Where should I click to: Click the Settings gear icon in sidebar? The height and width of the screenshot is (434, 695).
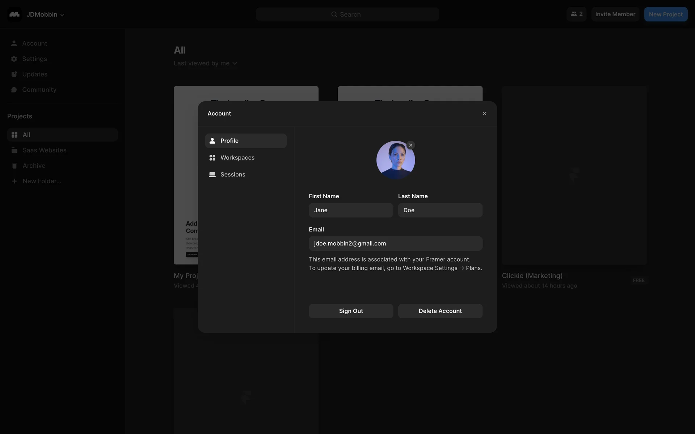14,59
